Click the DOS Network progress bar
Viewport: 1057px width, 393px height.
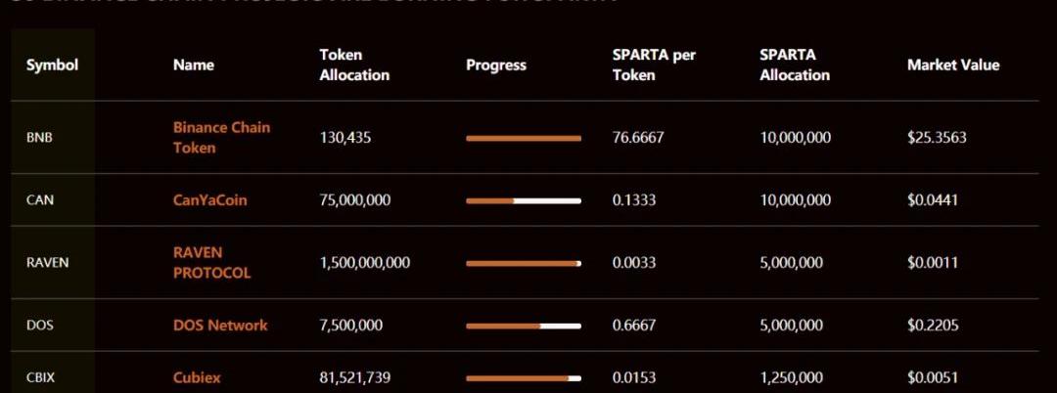pos(524,327)
